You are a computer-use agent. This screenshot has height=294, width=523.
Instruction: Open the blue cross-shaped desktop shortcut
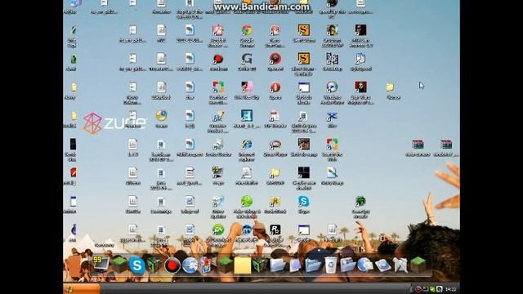[332, 116]
